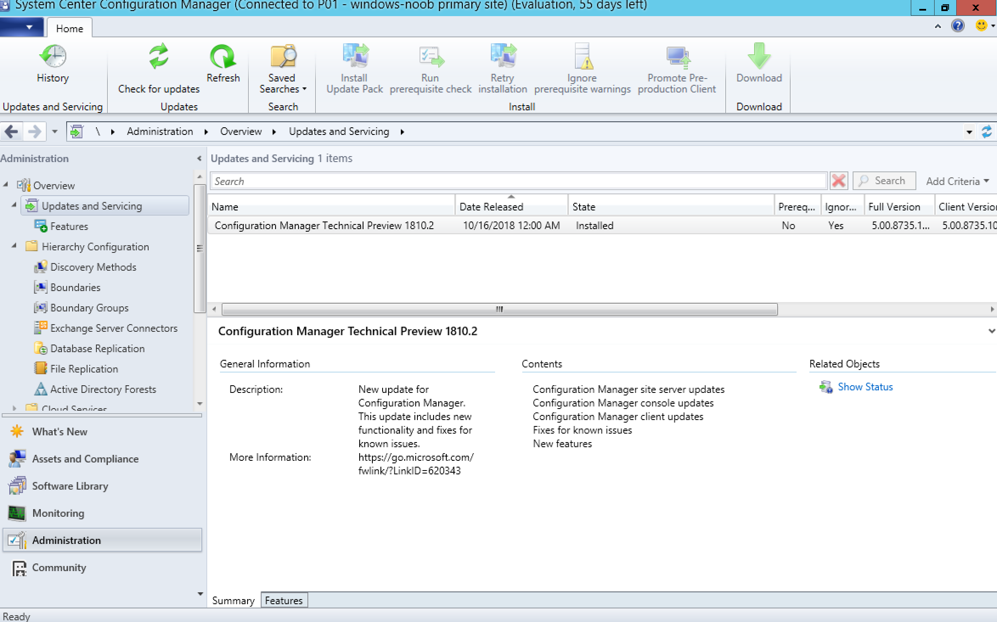The height and width of the screenshot is (622, 997).
Task: Click the Help question mark icon
Action: [958, 26]
